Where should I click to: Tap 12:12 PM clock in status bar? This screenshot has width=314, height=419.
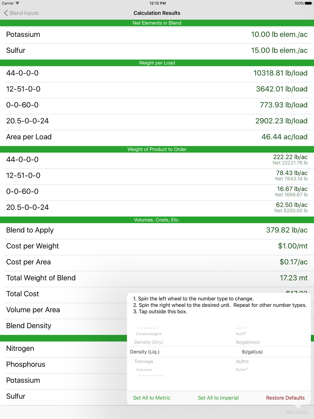(x=158, y=3)
